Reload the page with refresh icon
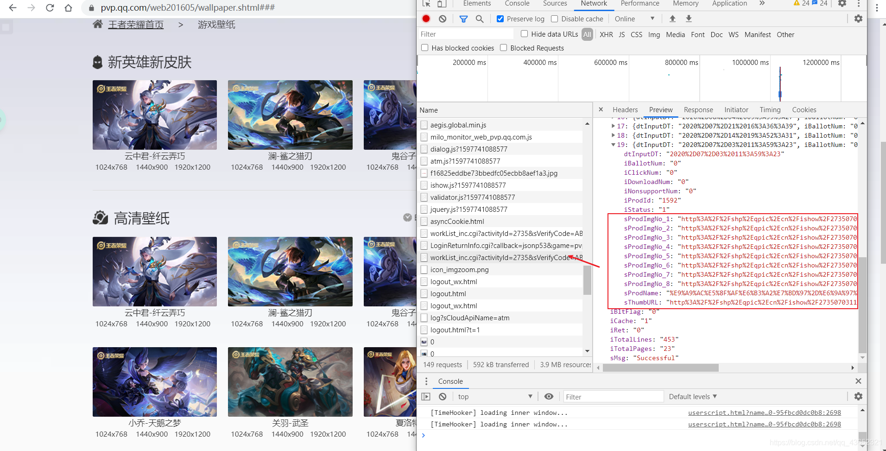Image resolution: width=886 pixels, height=451 pixels. (50, 8)
